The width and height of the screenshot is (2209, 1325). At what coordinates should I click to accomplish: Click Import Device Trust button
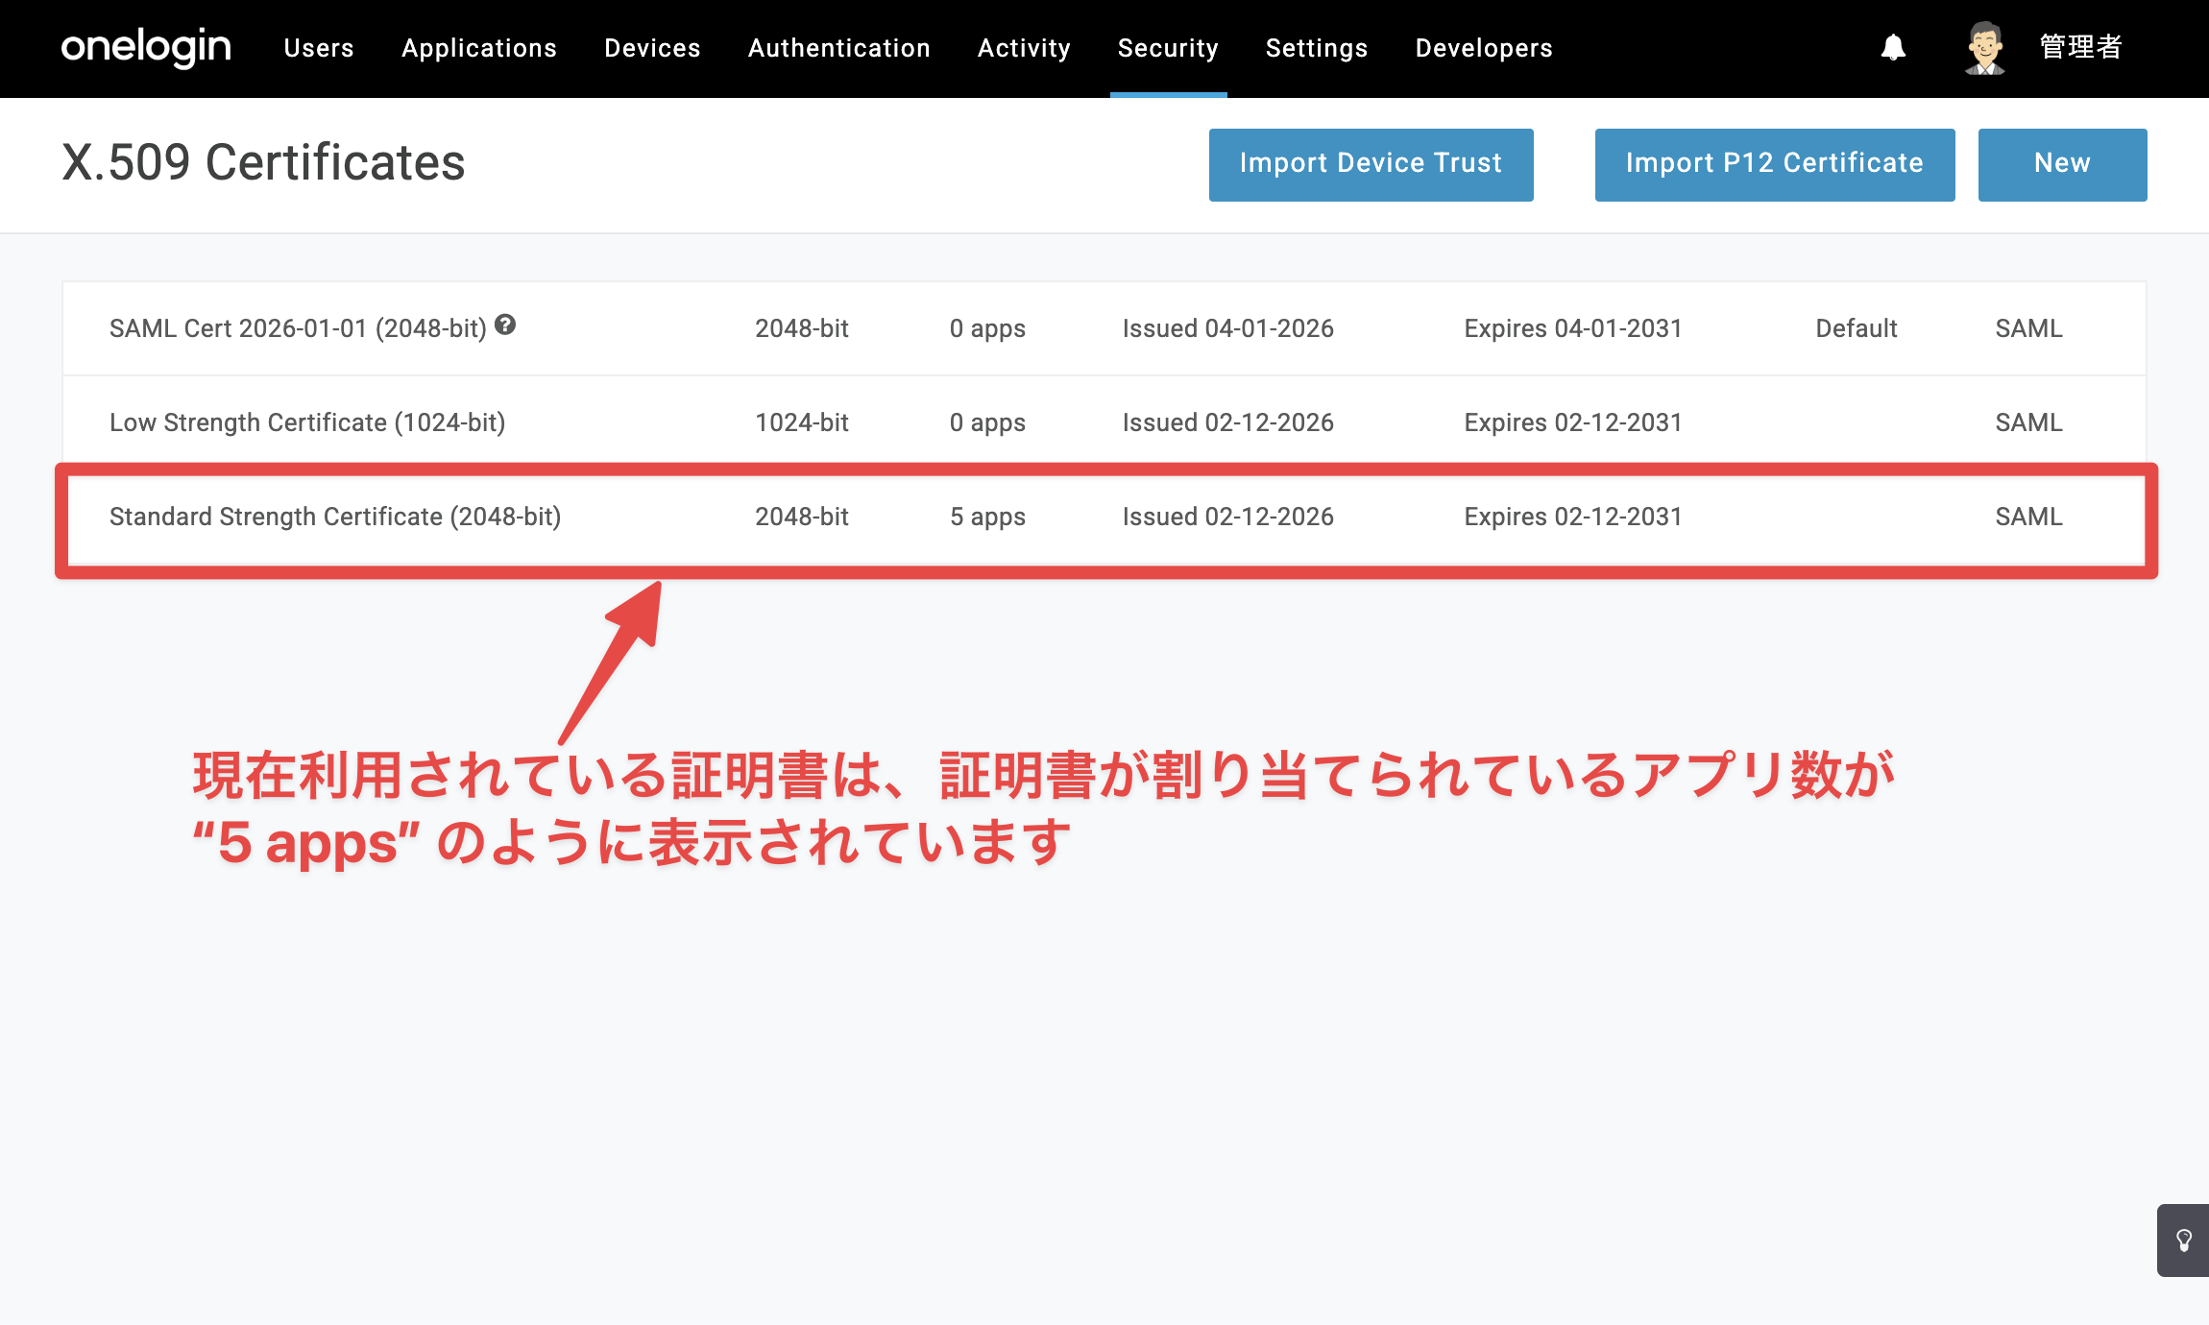click(x=1371, y=164)
